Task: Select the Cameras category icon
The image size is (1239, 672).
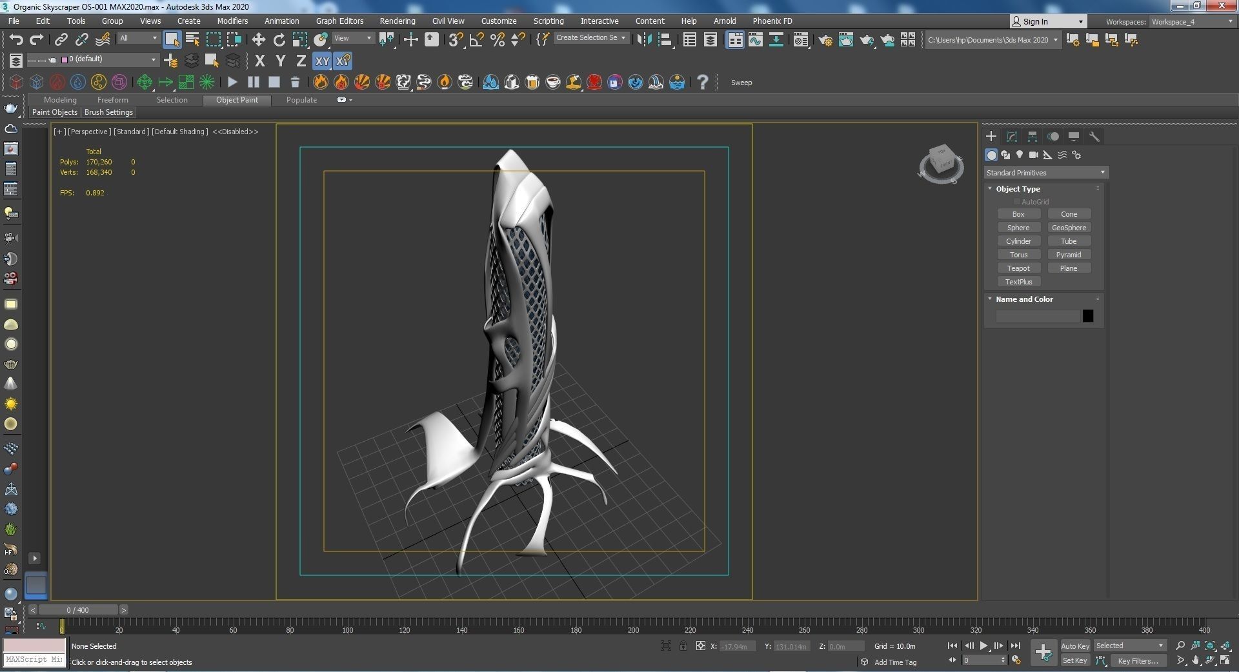Action: tap(1033, 155)
